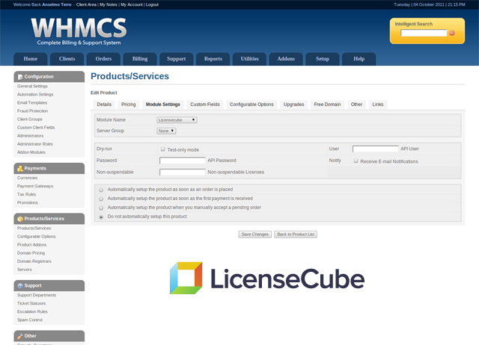Image resolution: width=479 pixels, height=345 pixels.
Task: Open the Module Name Licensecube dropdown
Action: 177,120
